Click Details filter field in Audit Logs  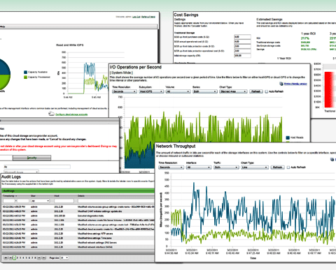[x=116, y=201]
